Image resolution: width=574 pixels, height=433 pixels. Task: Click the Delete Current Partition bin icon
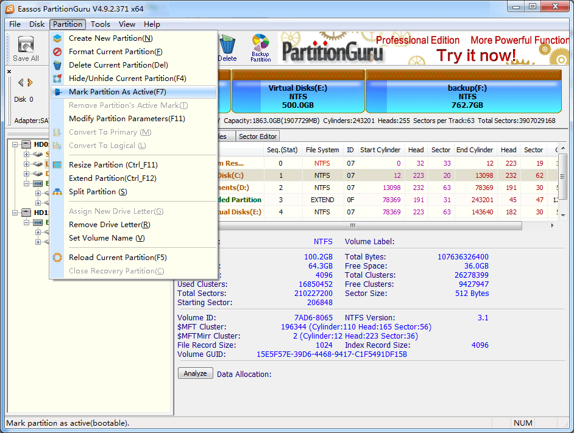point(57,65)
